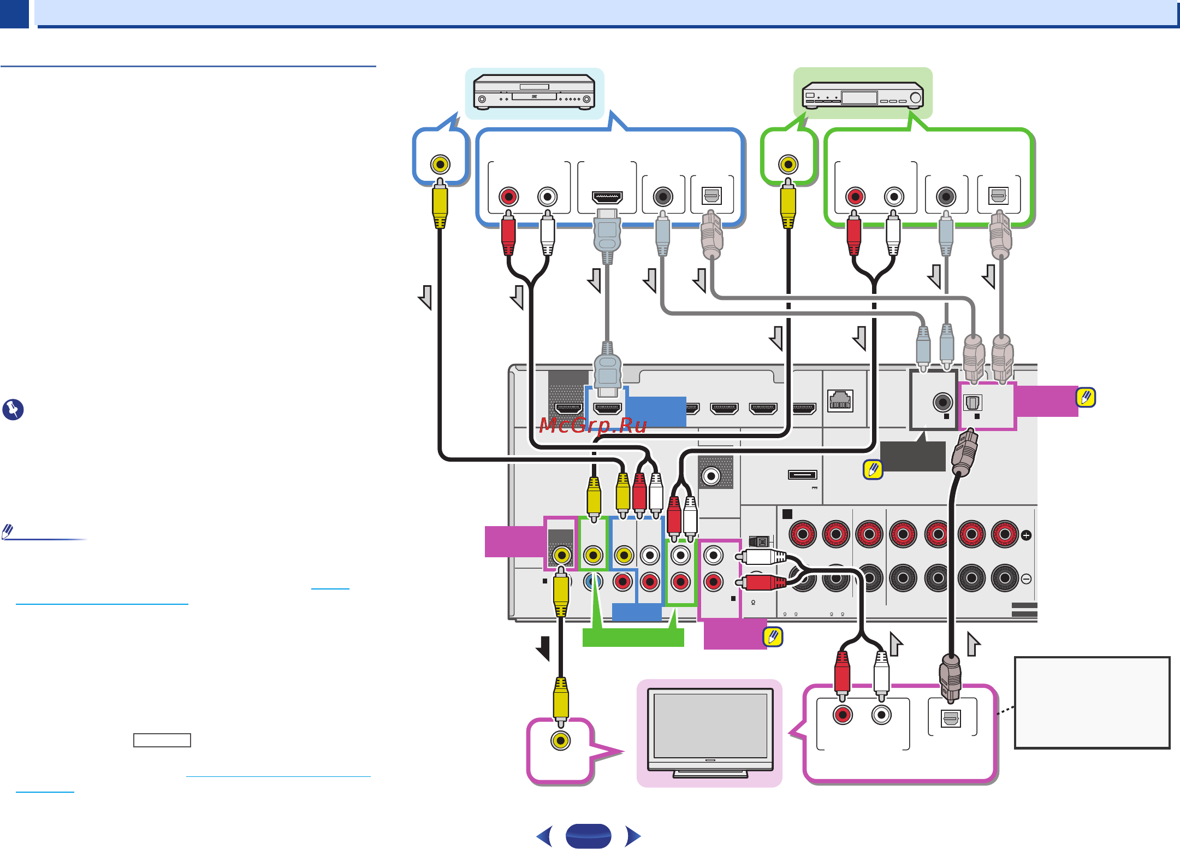Image resolution: width=1180 pixels, height=849 pixels.
Task: Open the note icon on the lower magenta label
Action: (x=773, y=636)
